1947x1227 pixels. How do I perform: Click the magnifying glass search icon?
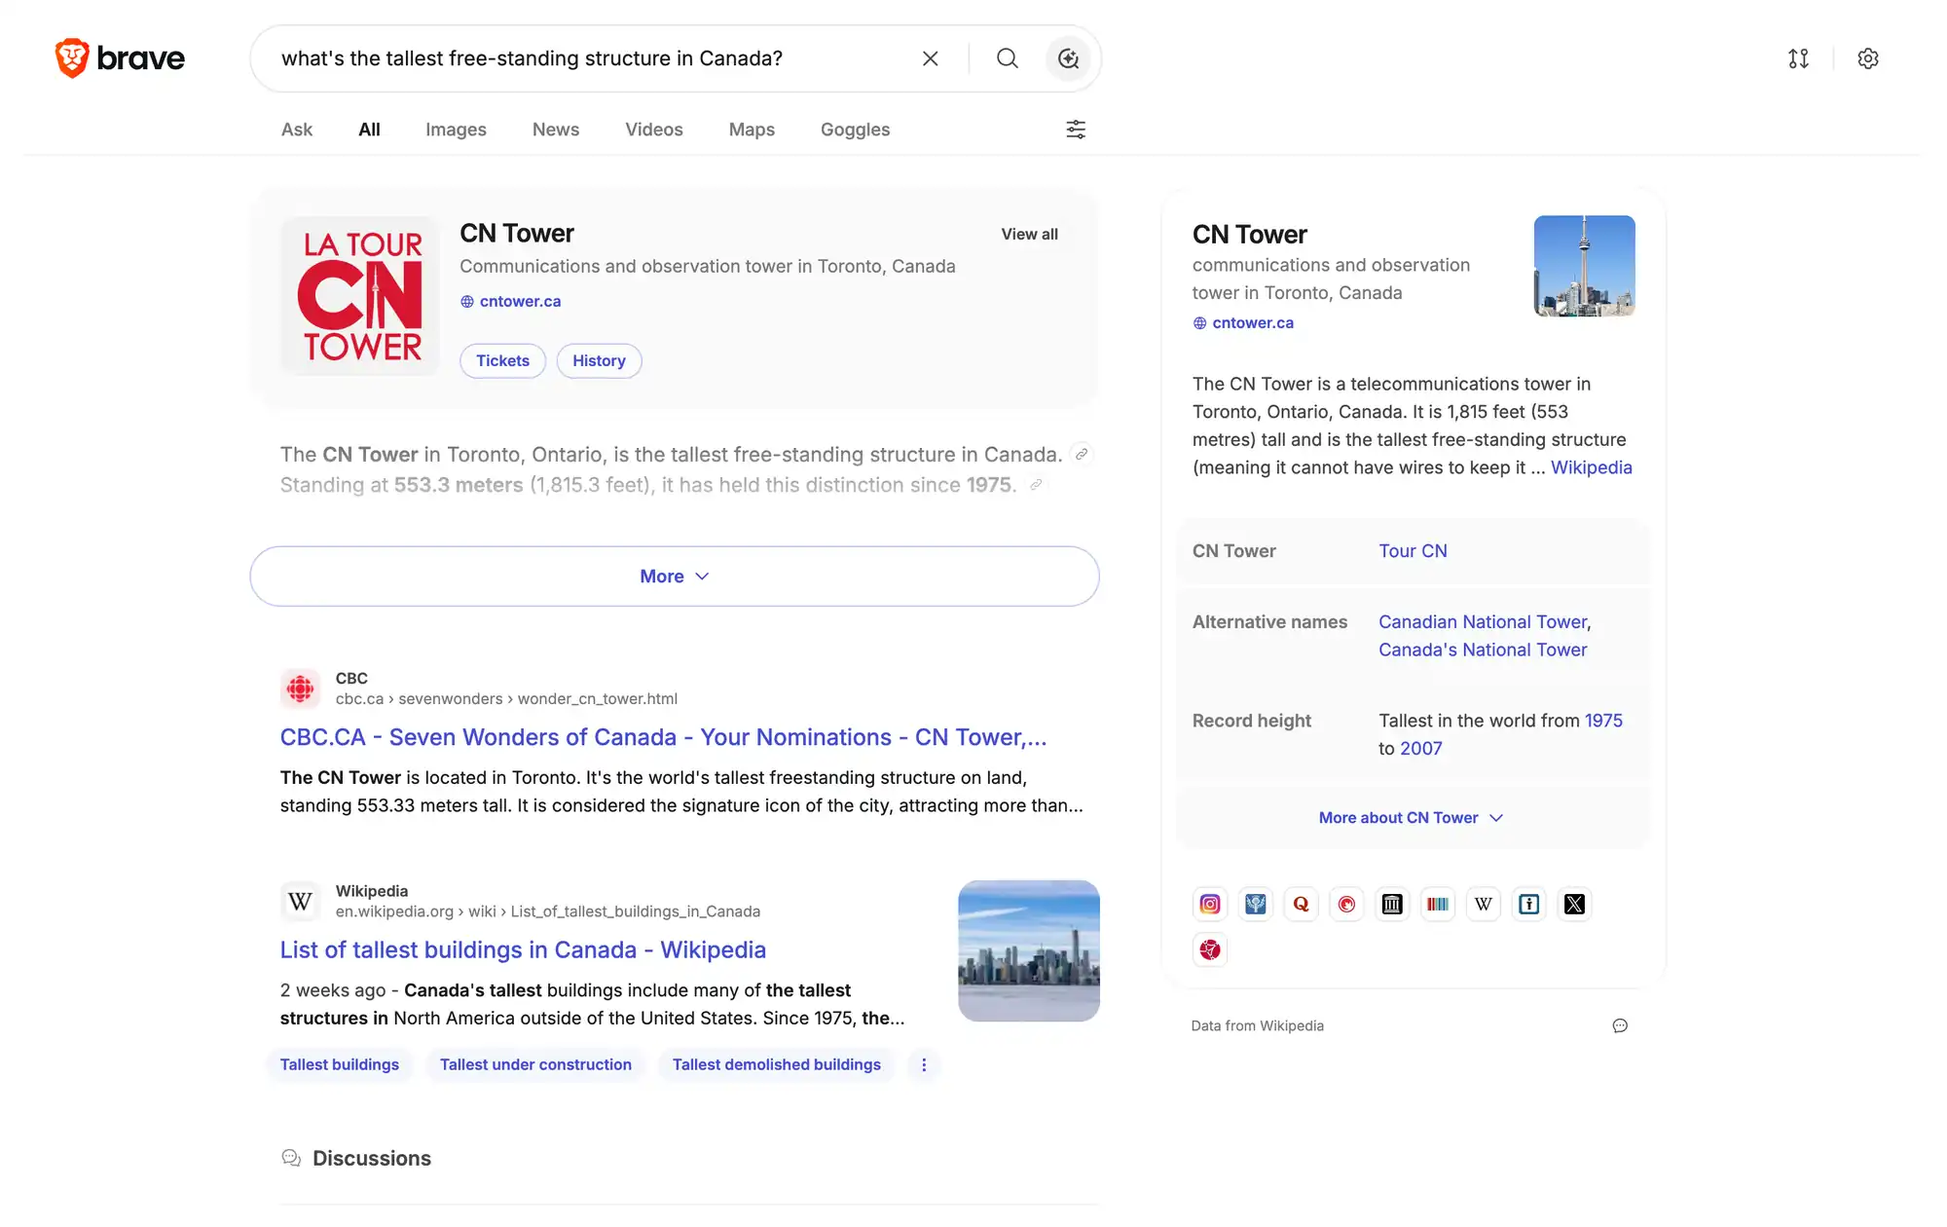pyautogui.click(x=1008, y=58)
